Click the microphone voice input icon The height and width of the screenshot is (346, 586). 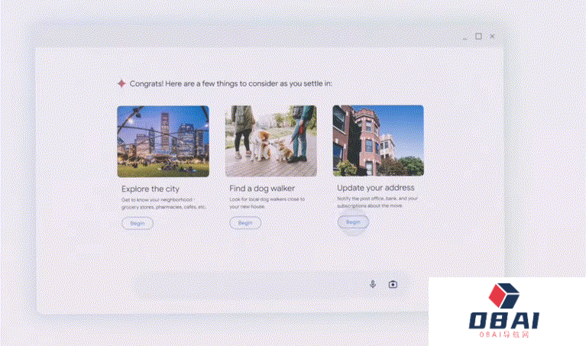(x=373, y=284)
